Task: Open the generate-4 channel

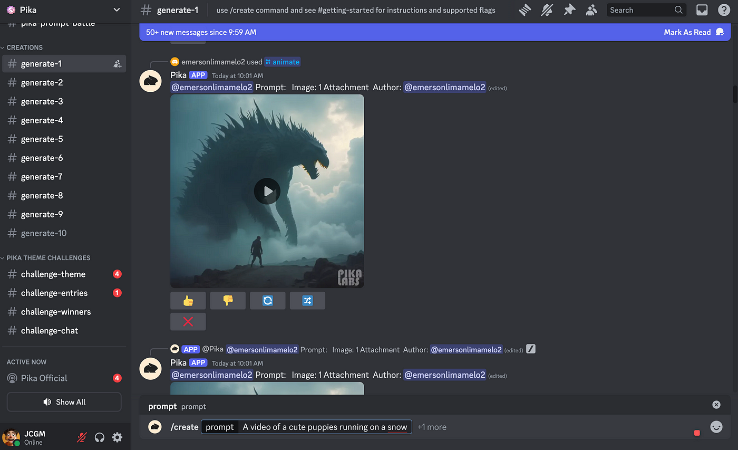Action: [64, 120]
